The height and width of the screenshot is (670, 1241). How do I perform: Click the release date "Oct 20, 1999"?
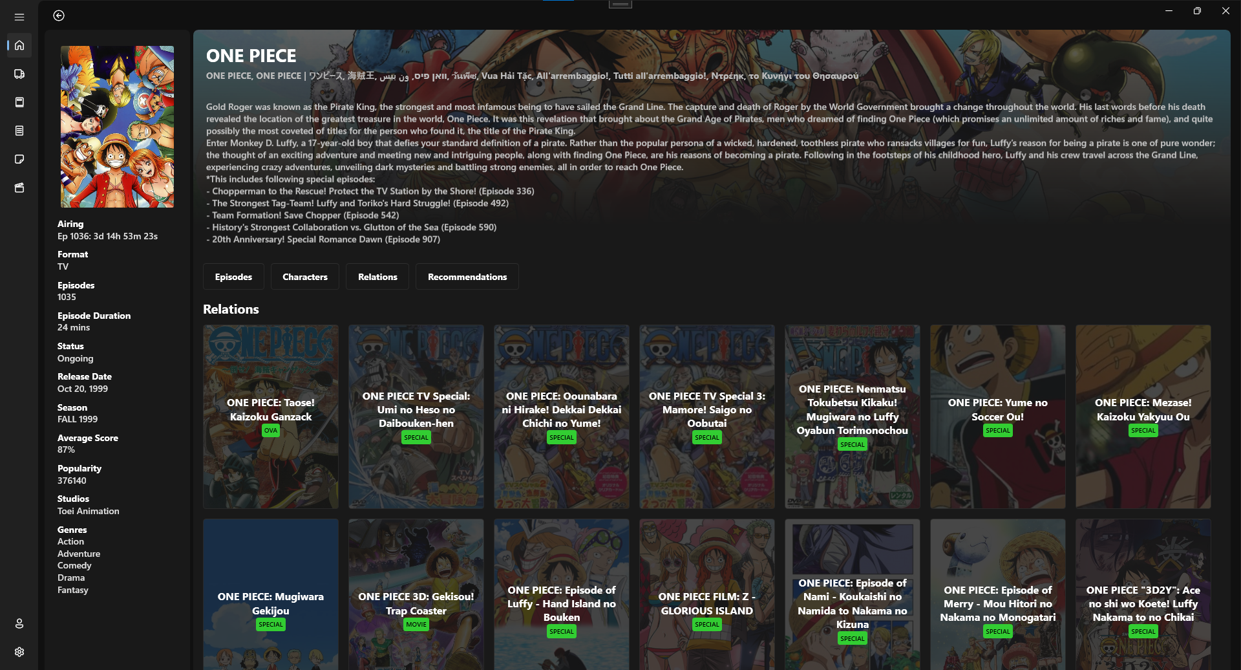coord(83,389)
